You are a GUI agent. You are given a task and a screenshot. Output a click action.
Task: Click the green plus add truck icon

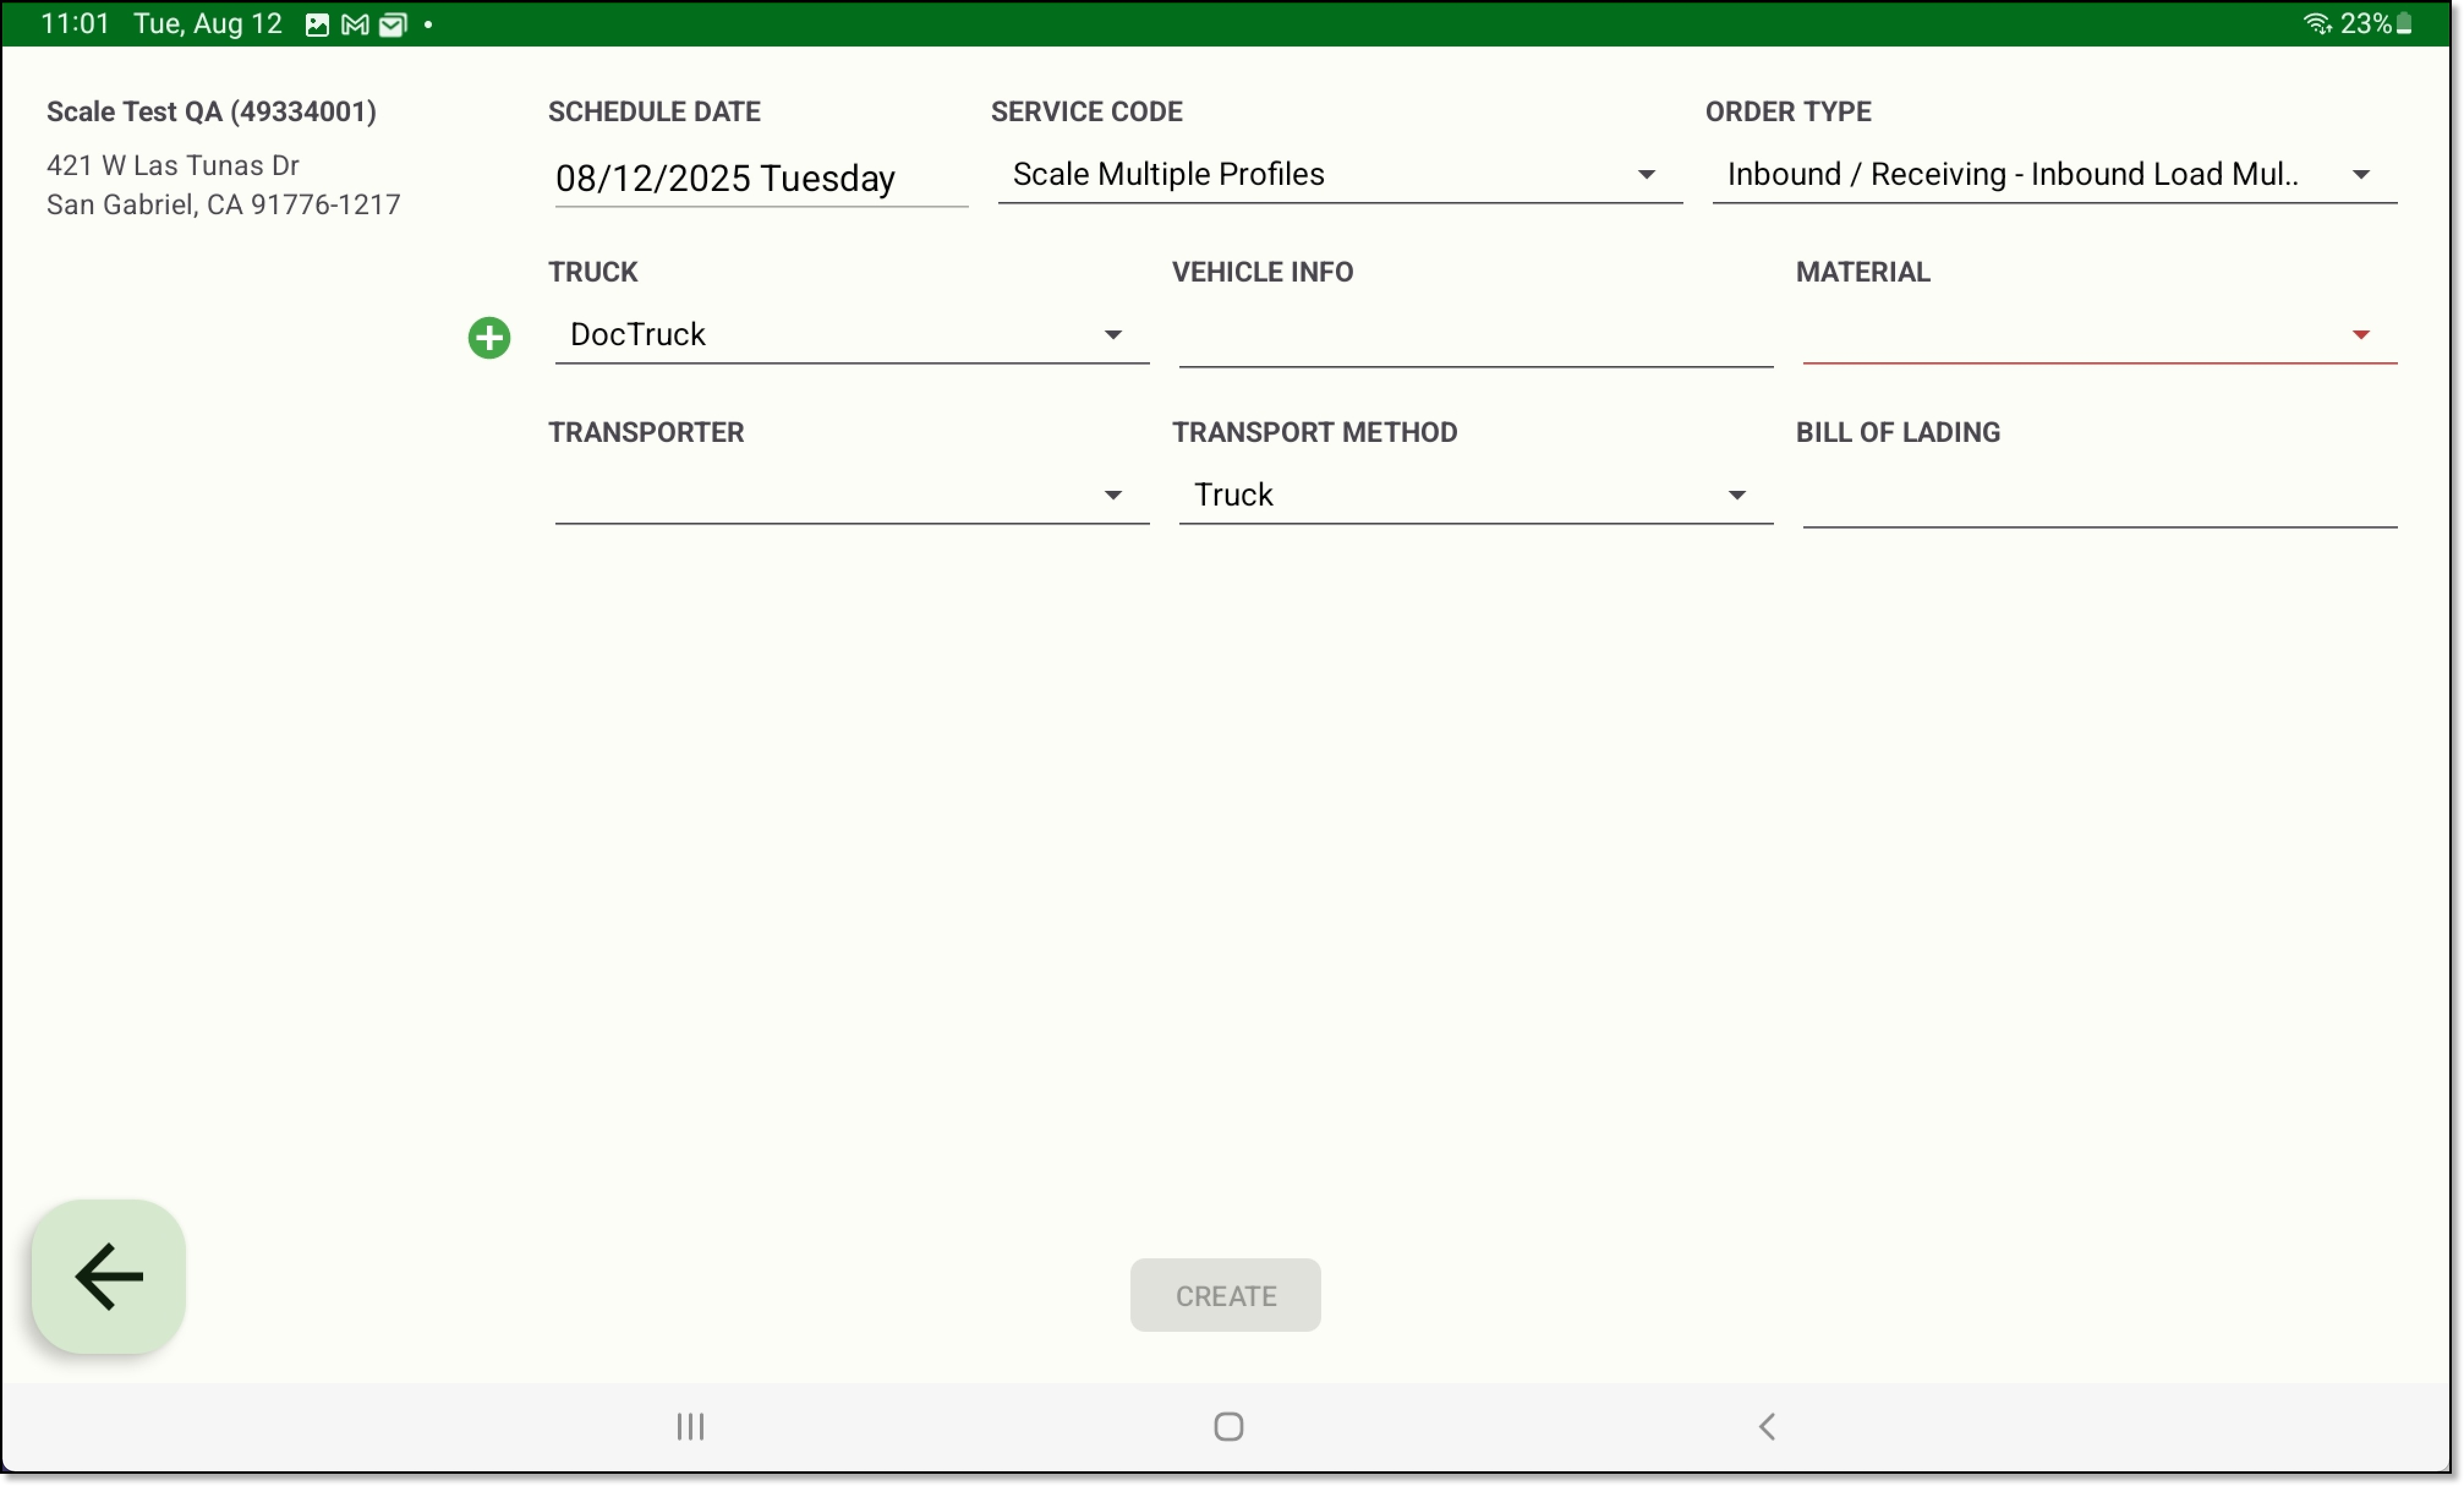[x=489, y=337]
